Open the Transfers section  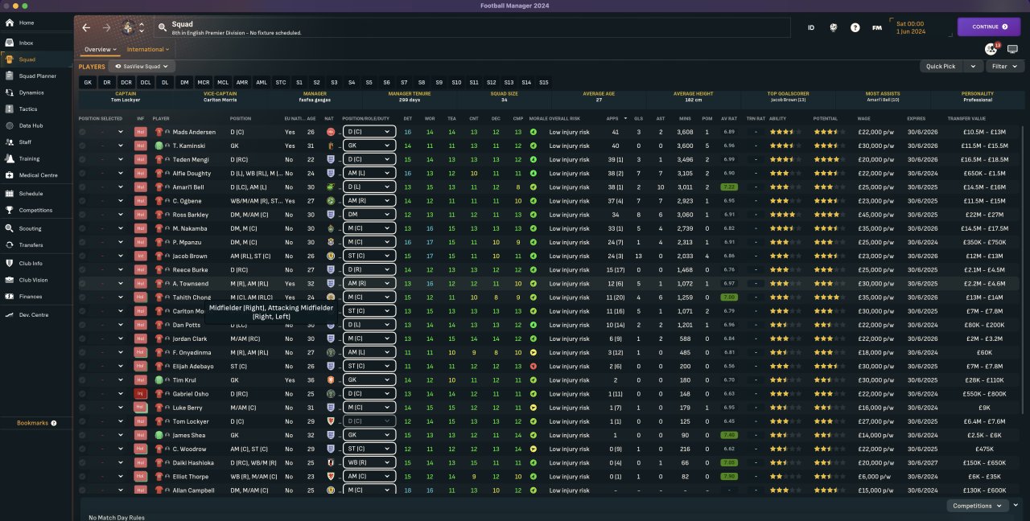click(31, 245)
